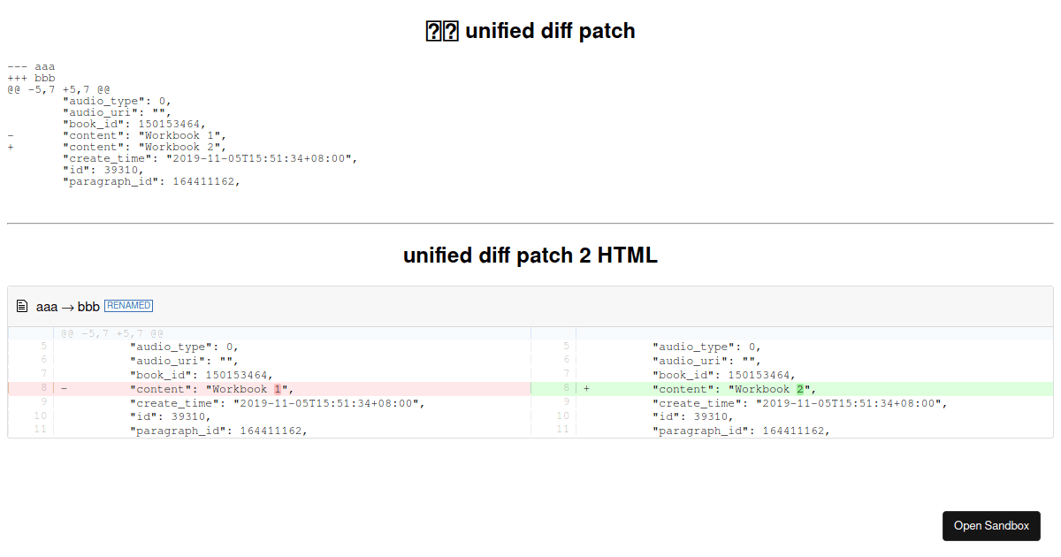
Task: Click the "unified diff patch" title at top
Action: coord(530,30)
